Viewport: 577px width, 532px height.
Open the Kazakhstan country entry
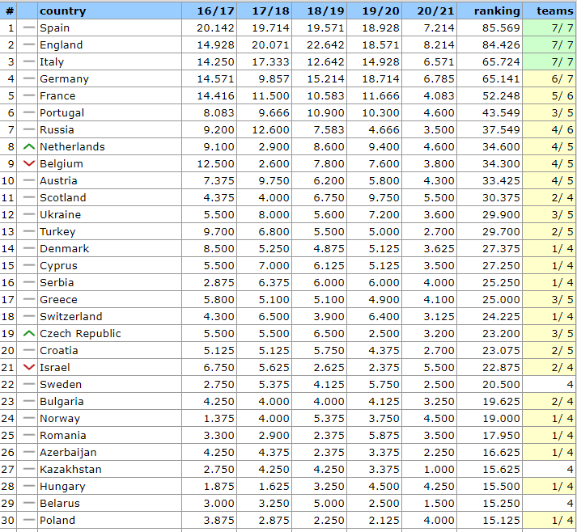pyautogui.click(x=70, y=470)
